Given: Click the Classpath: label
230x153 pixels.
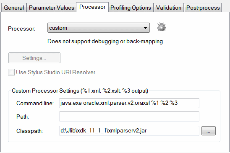Looking at the screenshot, I should point(29,131).
